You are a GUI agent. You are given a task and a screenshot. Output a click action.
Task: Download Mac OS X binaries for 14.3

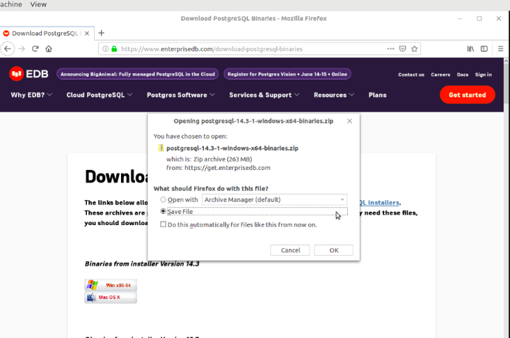(111, 298)
